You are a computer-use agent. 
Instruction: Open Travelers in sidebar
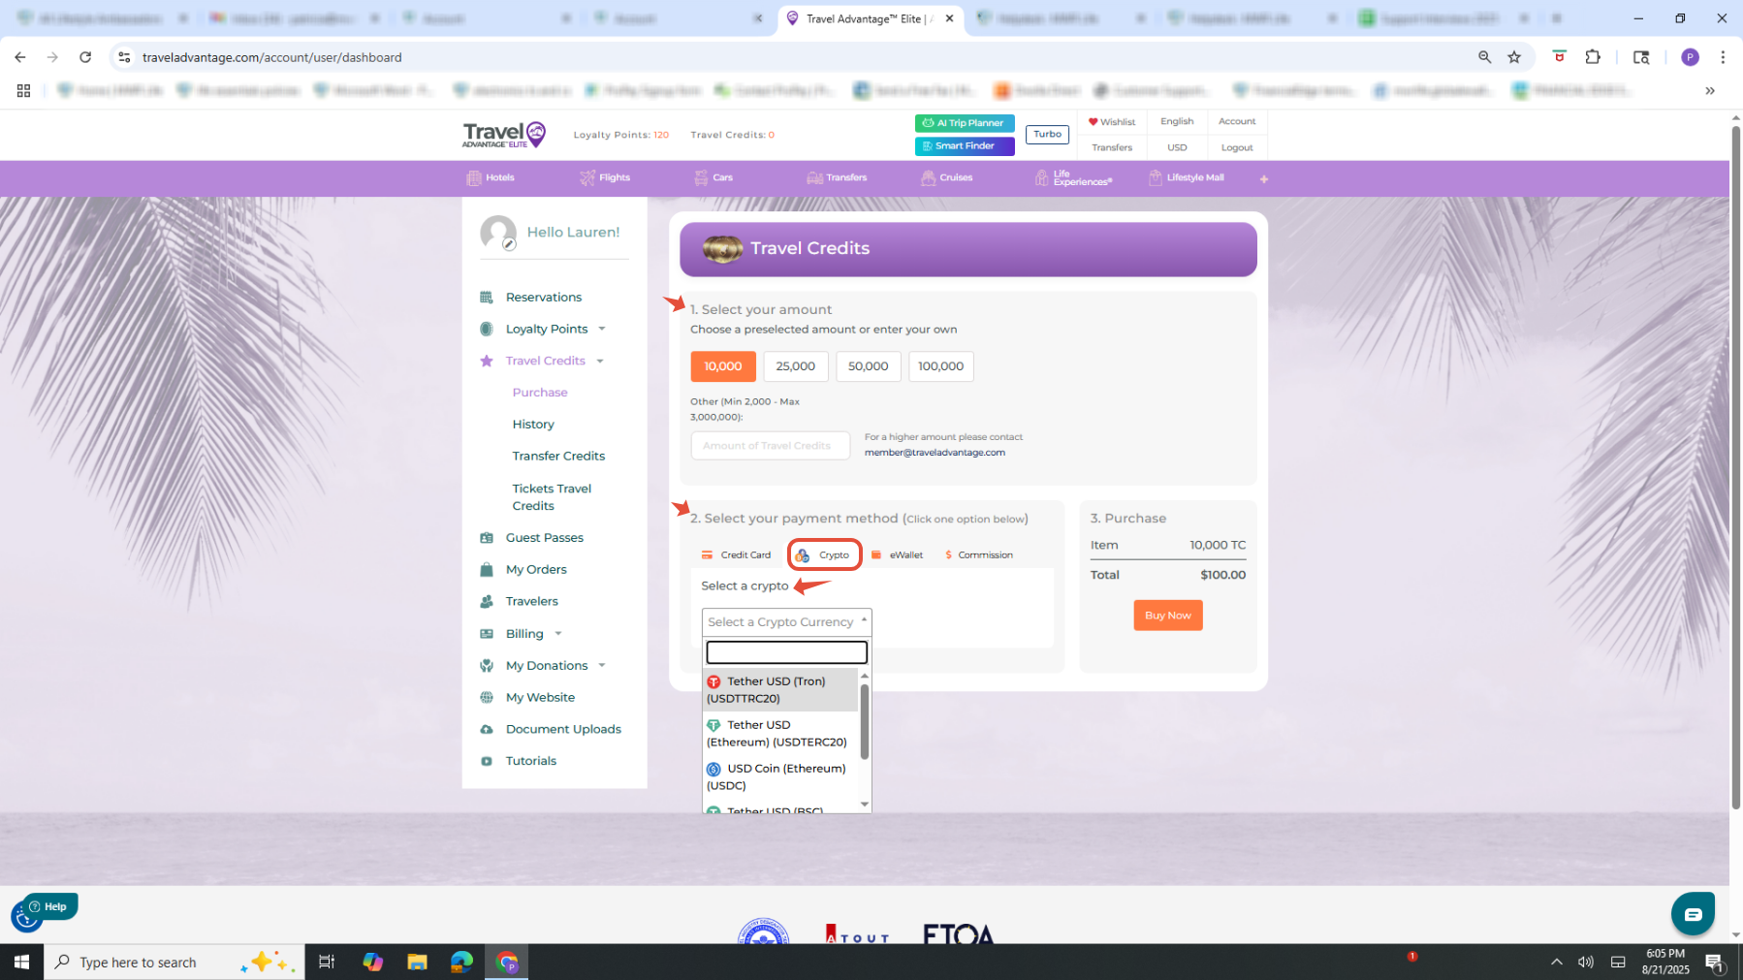point(531,602)
